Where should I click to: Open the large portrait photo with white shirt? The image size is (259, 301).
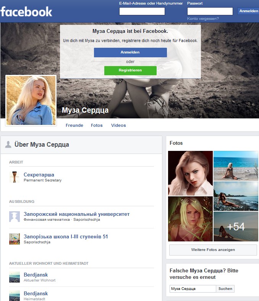point(190,173)
